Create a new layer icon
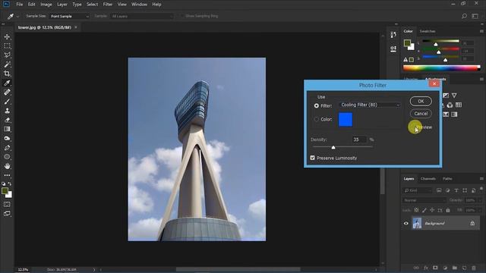 tap(464, 268)
